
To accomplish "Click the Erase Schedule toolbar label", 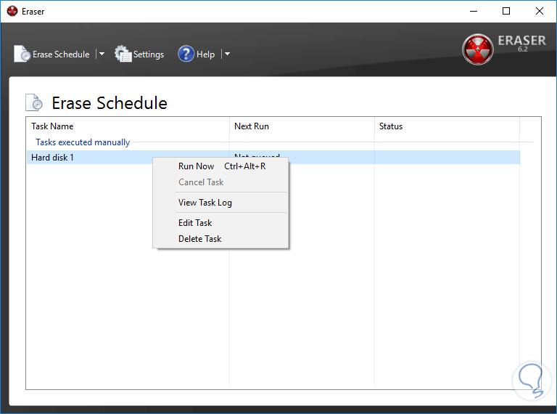I will (61, 54).
